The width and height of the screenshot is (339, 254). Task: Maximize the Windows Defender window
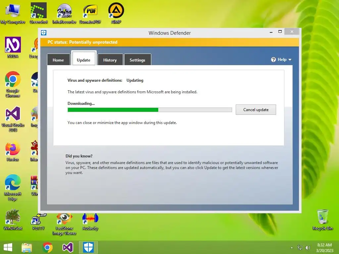point(280,31)
